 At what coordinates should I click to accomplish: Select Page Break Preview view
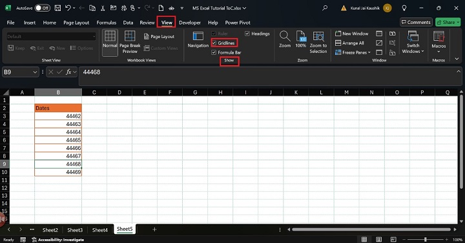click(x=130, y=43)
